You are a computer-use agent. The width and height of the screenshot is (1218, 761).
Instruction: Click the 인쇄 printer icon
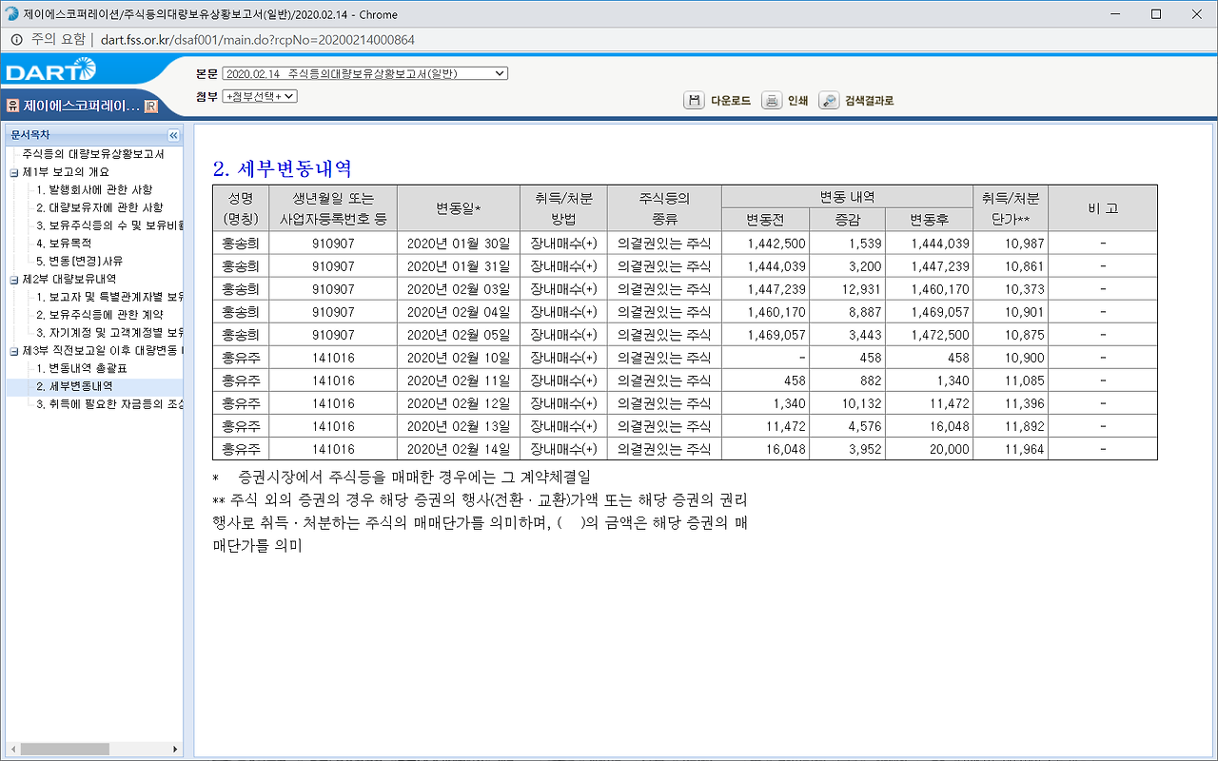(771, 100)
